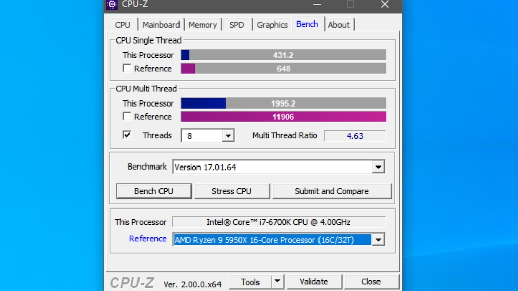Select the Bench tab

(307, 24)
